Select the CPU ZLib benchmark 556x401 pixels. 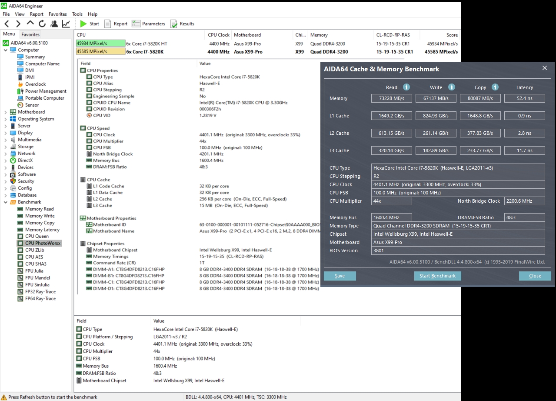click(35, 250)
